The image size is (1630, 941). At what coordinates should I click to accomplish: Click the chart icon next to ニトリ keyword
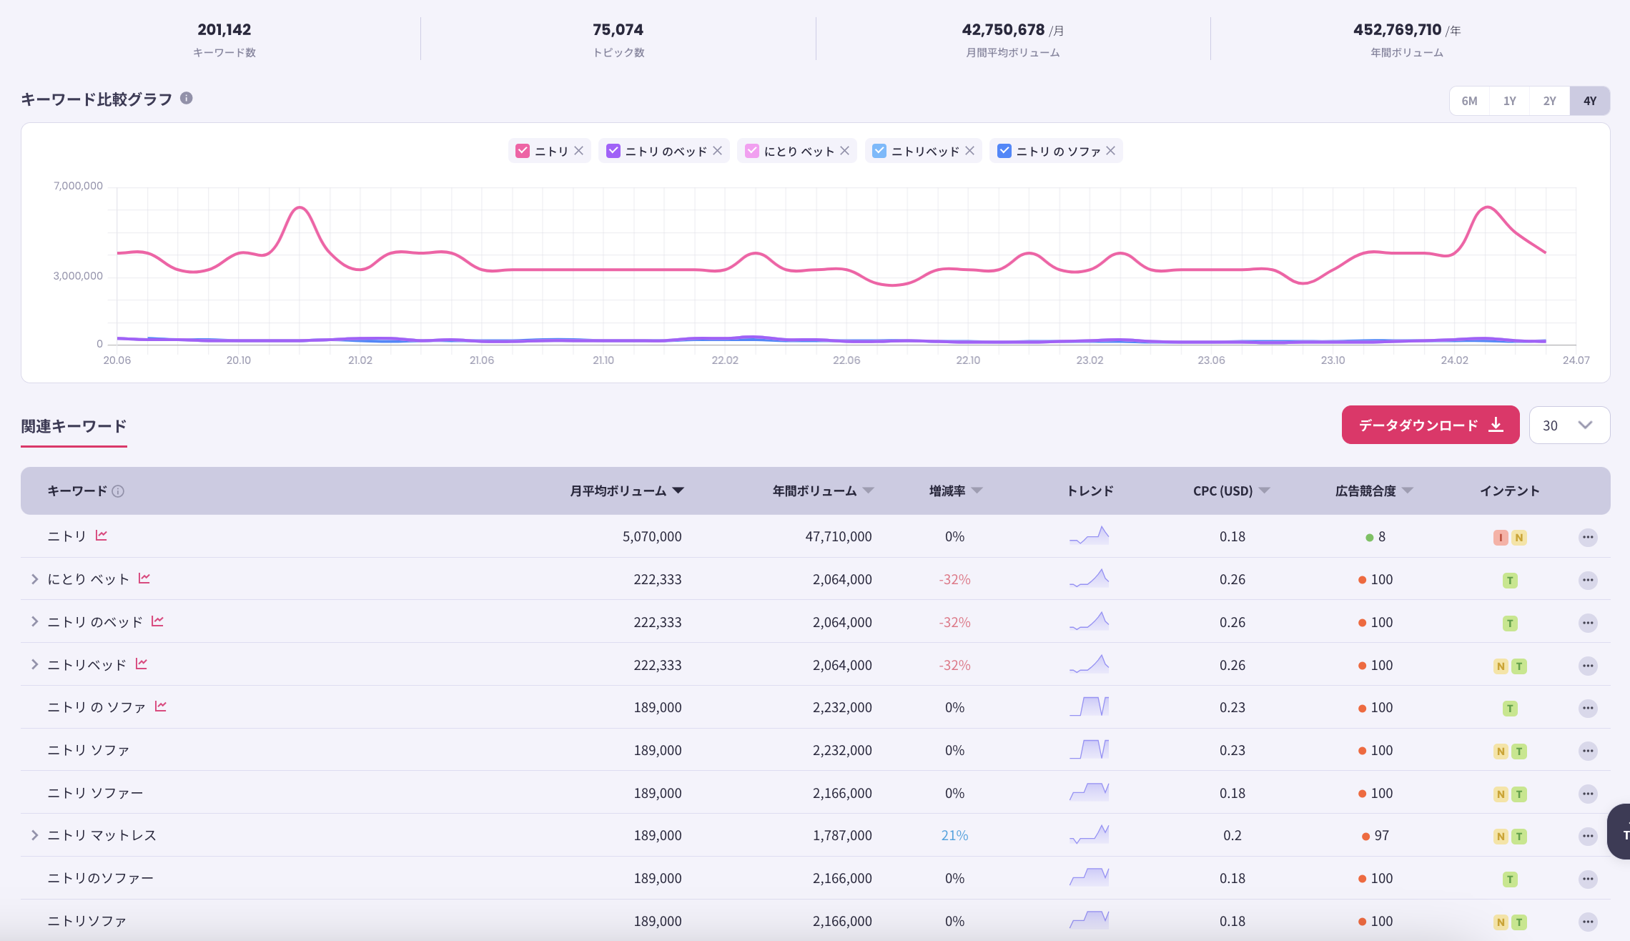pos(102,536)
